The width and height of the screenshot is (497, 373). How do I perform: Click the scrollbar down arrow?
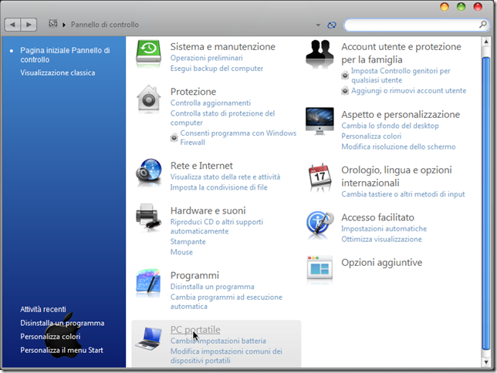click(486, 362)
